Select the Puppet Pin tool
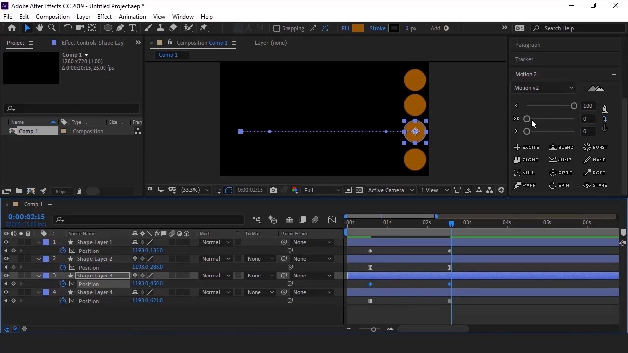The width and height of the screenshot is (628, 353). point(204,28)
